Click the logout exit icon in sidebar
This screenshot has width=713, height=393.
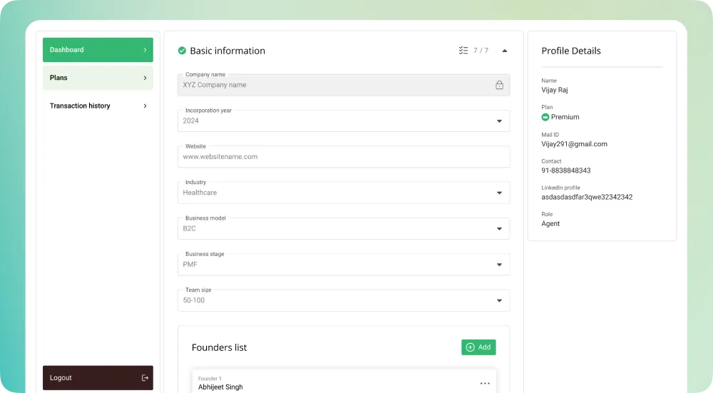point(145,378)
